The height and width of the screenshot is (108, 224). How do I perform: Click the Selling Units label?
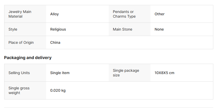coord(19,73)
